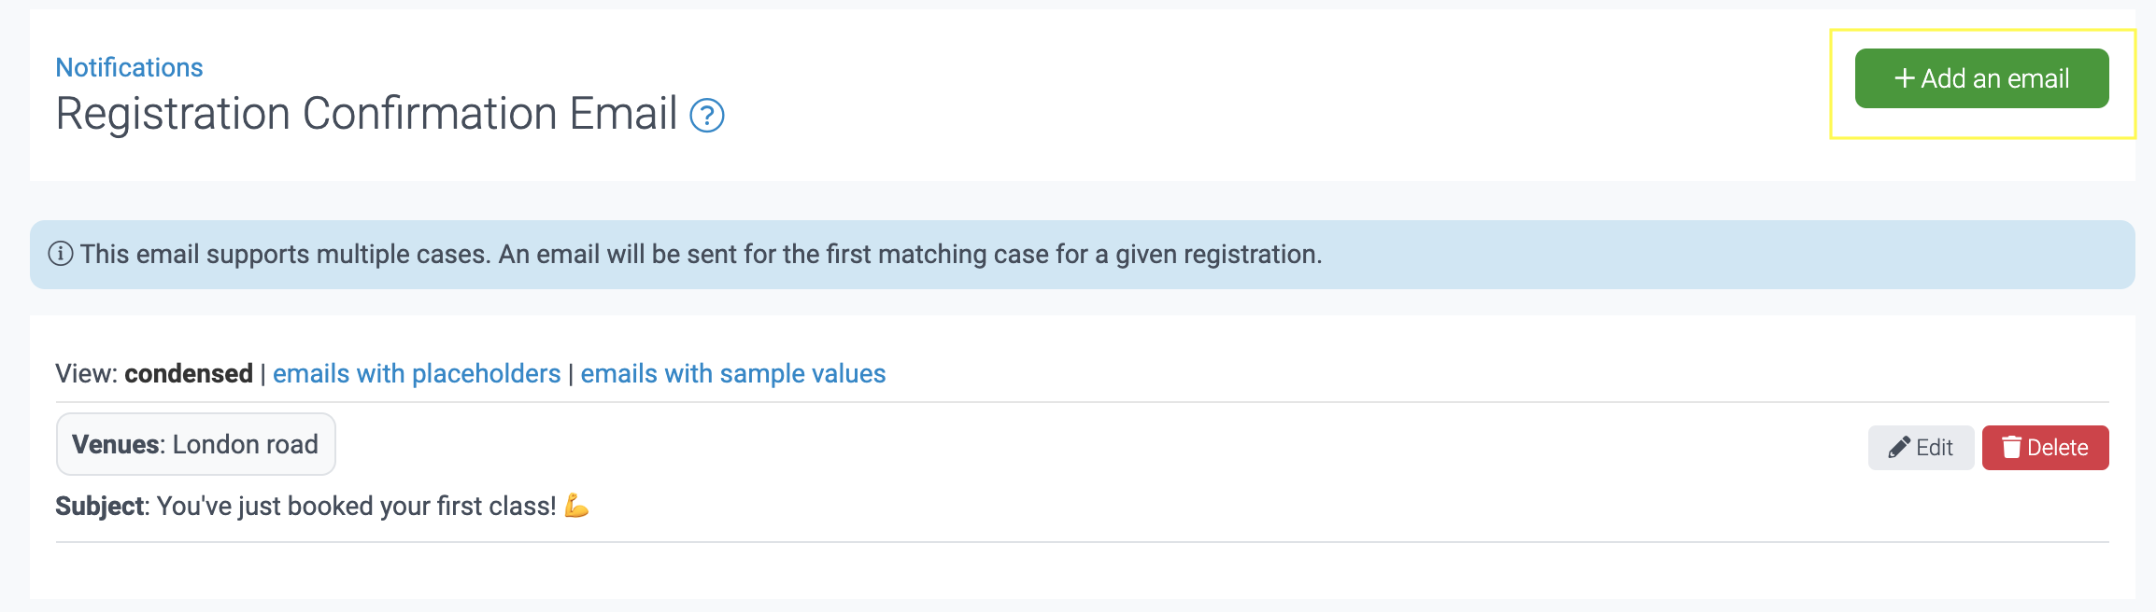Edit the London road email
Viewport: 2156px width, 612px height.
[x=1921, y=448]
